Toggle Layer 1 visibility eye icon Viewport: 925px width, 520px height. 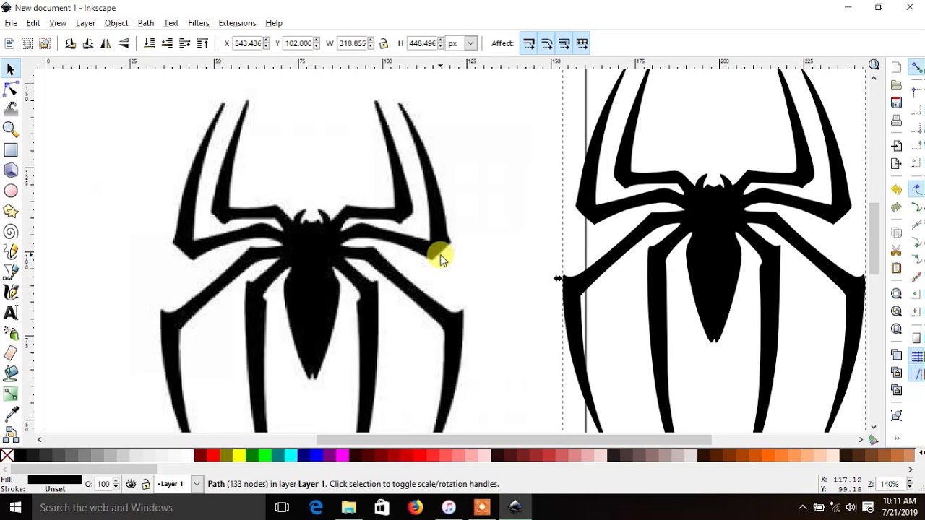131,484
